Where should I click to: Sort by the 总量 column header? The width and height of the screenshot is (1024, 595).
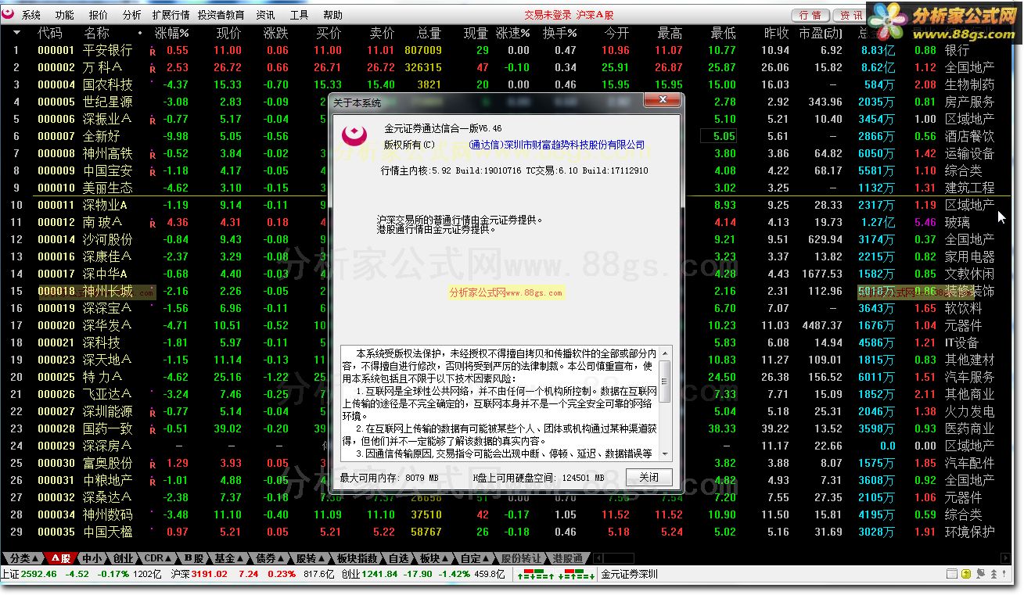(x=429, y=34)
